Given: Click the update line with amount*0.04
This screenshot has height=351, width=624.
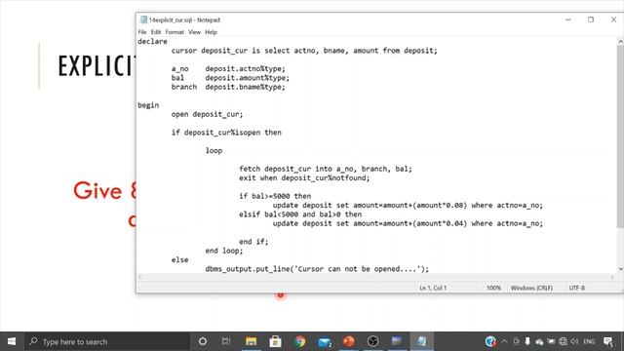Looking at the screenshot, I should [x=408, y=223].
